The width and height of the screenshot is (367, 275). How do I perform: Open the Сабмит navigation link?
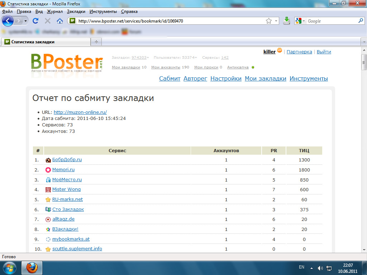[x=170, y=78]
